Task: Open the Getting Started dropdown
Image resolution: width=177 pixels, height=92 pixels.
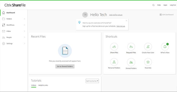Action: pos(92,81)
